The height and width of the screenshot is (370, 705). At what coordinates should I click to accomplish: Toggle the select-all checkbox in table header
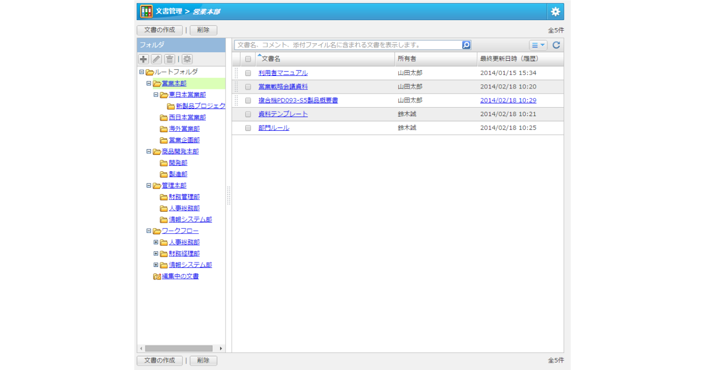[248, 59]
